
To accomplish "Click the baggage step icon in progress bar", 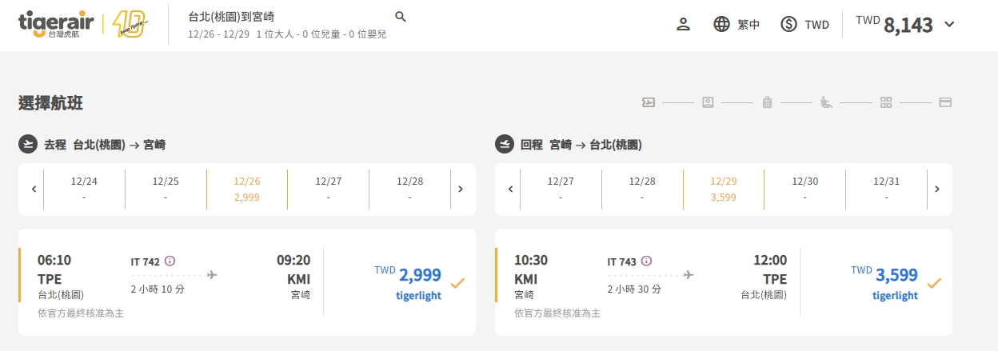I will click(x=767, y=102).
